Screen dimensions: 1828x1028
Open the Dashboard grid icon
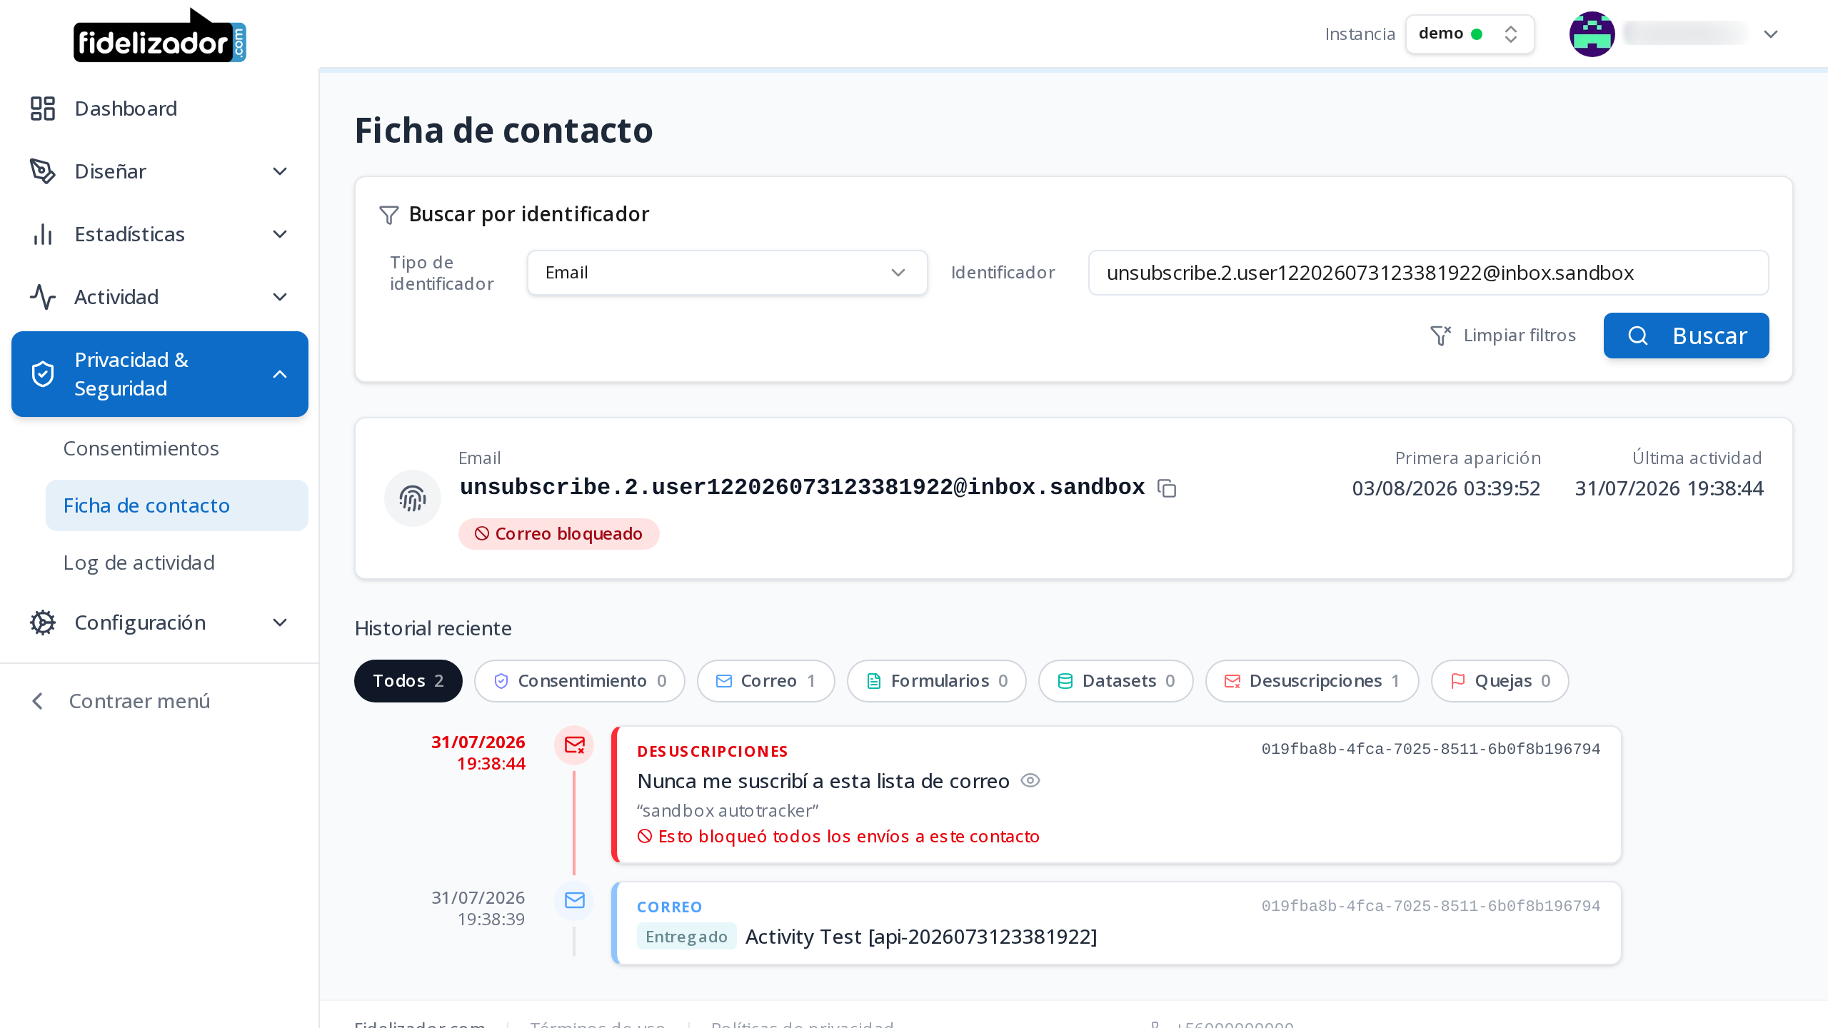click(x=43, y=109)
